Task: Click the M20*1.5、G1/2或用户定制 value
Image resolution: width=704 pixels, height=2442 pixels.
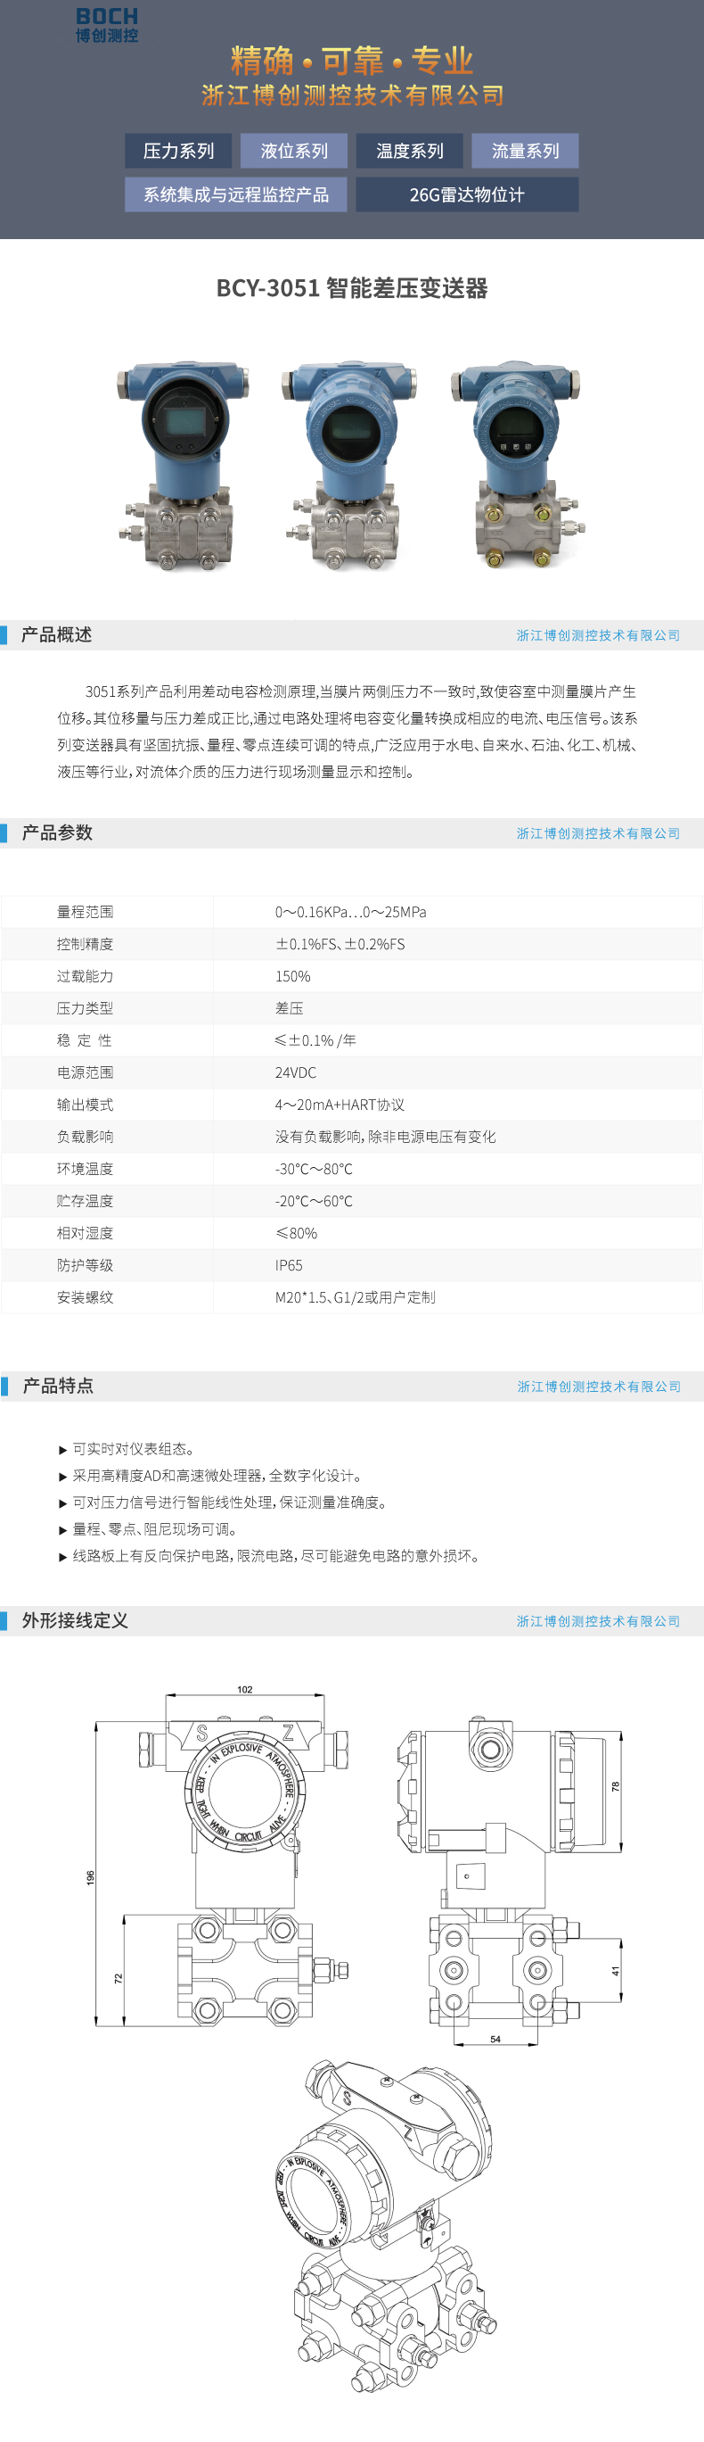Action: [356, 1298]
